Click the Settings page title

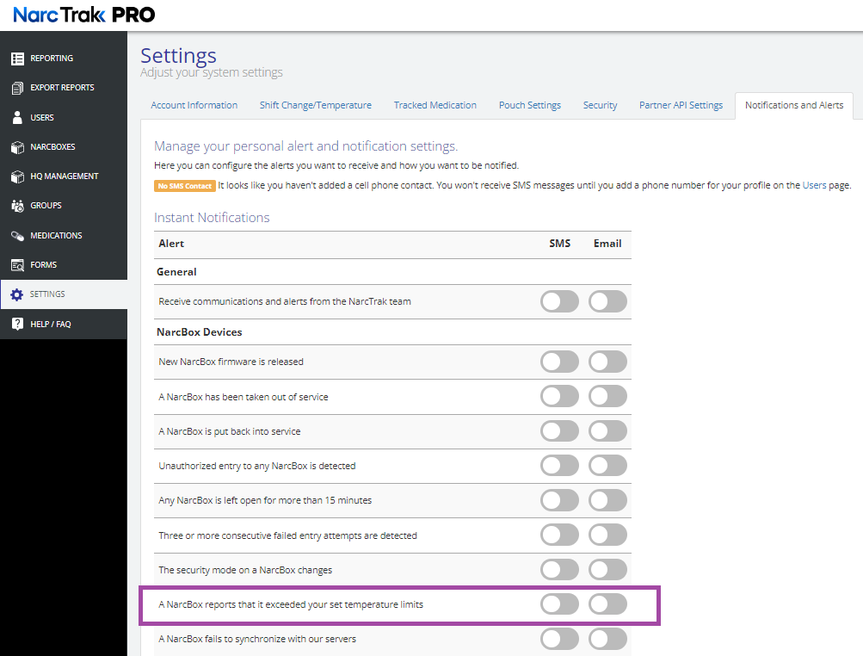(178, 56)
